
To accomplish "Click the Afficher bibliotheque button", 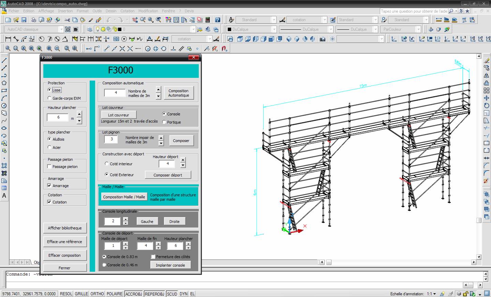I will (65, 228).
